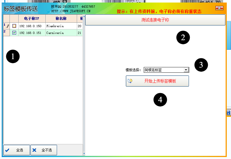The width and height of the screenshot is (231, 159).
Task: Click the 称名称 column header
Action: (x=61, y=18)
